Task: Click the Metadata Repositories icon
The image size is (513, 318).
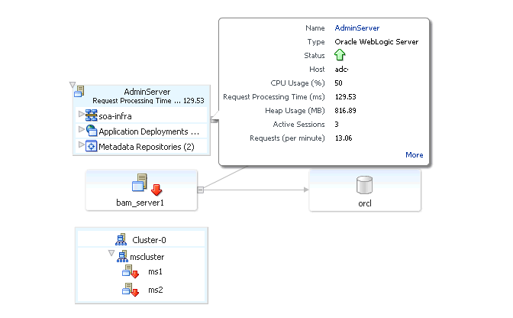Action: tap(92, 146)
